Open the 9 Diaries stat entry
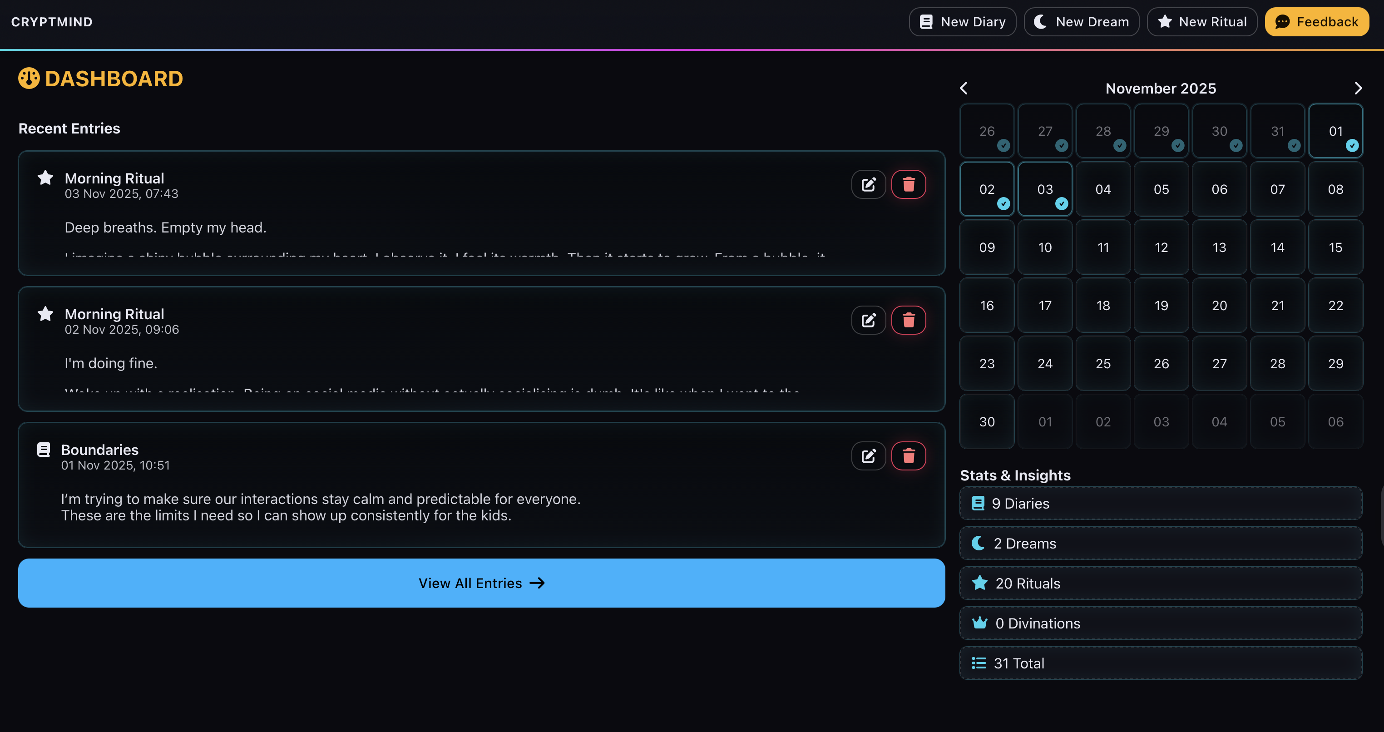 click(x=1161, y=503)
